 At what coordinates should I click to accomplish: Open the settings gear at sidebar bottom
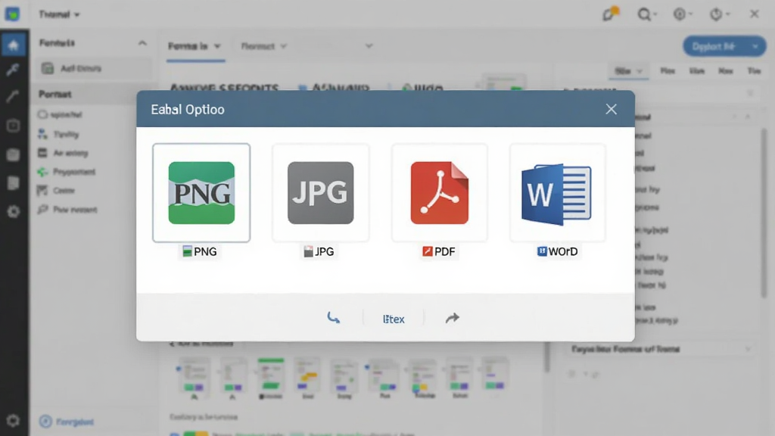tap(13, 421)
